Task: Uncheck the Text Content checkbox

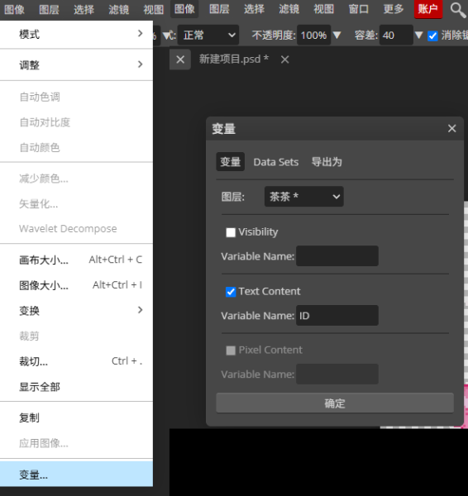Action: click(231, 292)
